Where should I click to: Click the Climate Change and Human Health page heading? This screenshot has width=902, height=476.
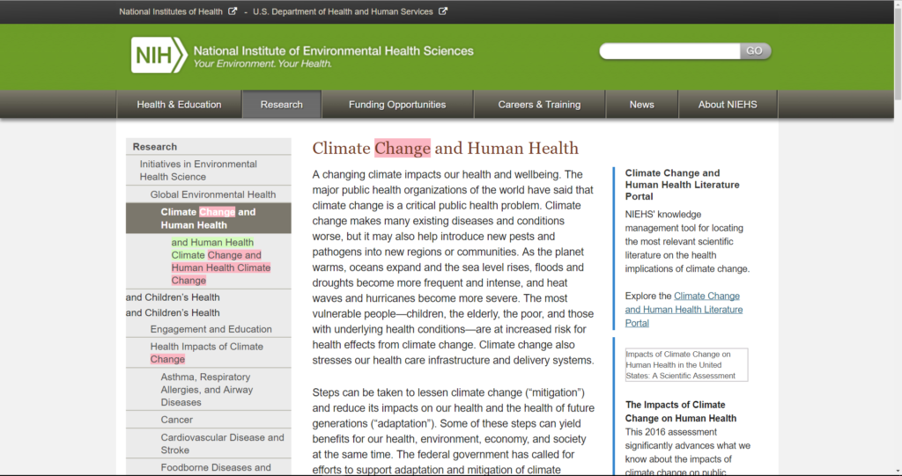pyautogui.click(x=445, y=149)
